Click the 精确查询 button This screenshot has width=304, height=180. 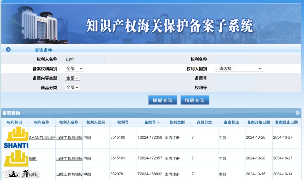[x=195, y=100]
